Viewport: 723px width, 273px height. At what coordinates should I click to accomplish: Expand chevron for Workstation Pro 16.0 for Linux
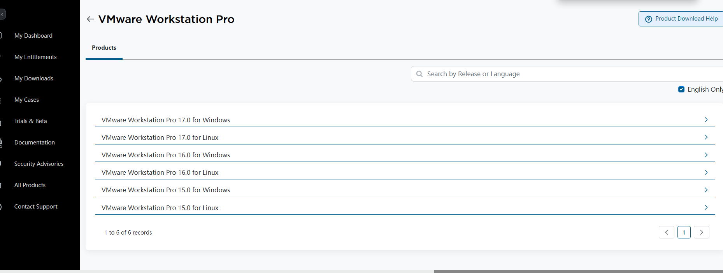[706, 172]
